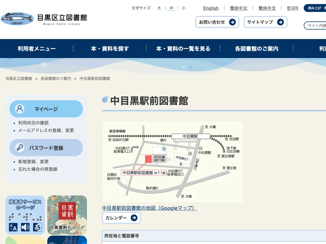This screenshot has height=244, width=326.
Task: Open 本・資料を探す navigation menu
Action: 110,49
